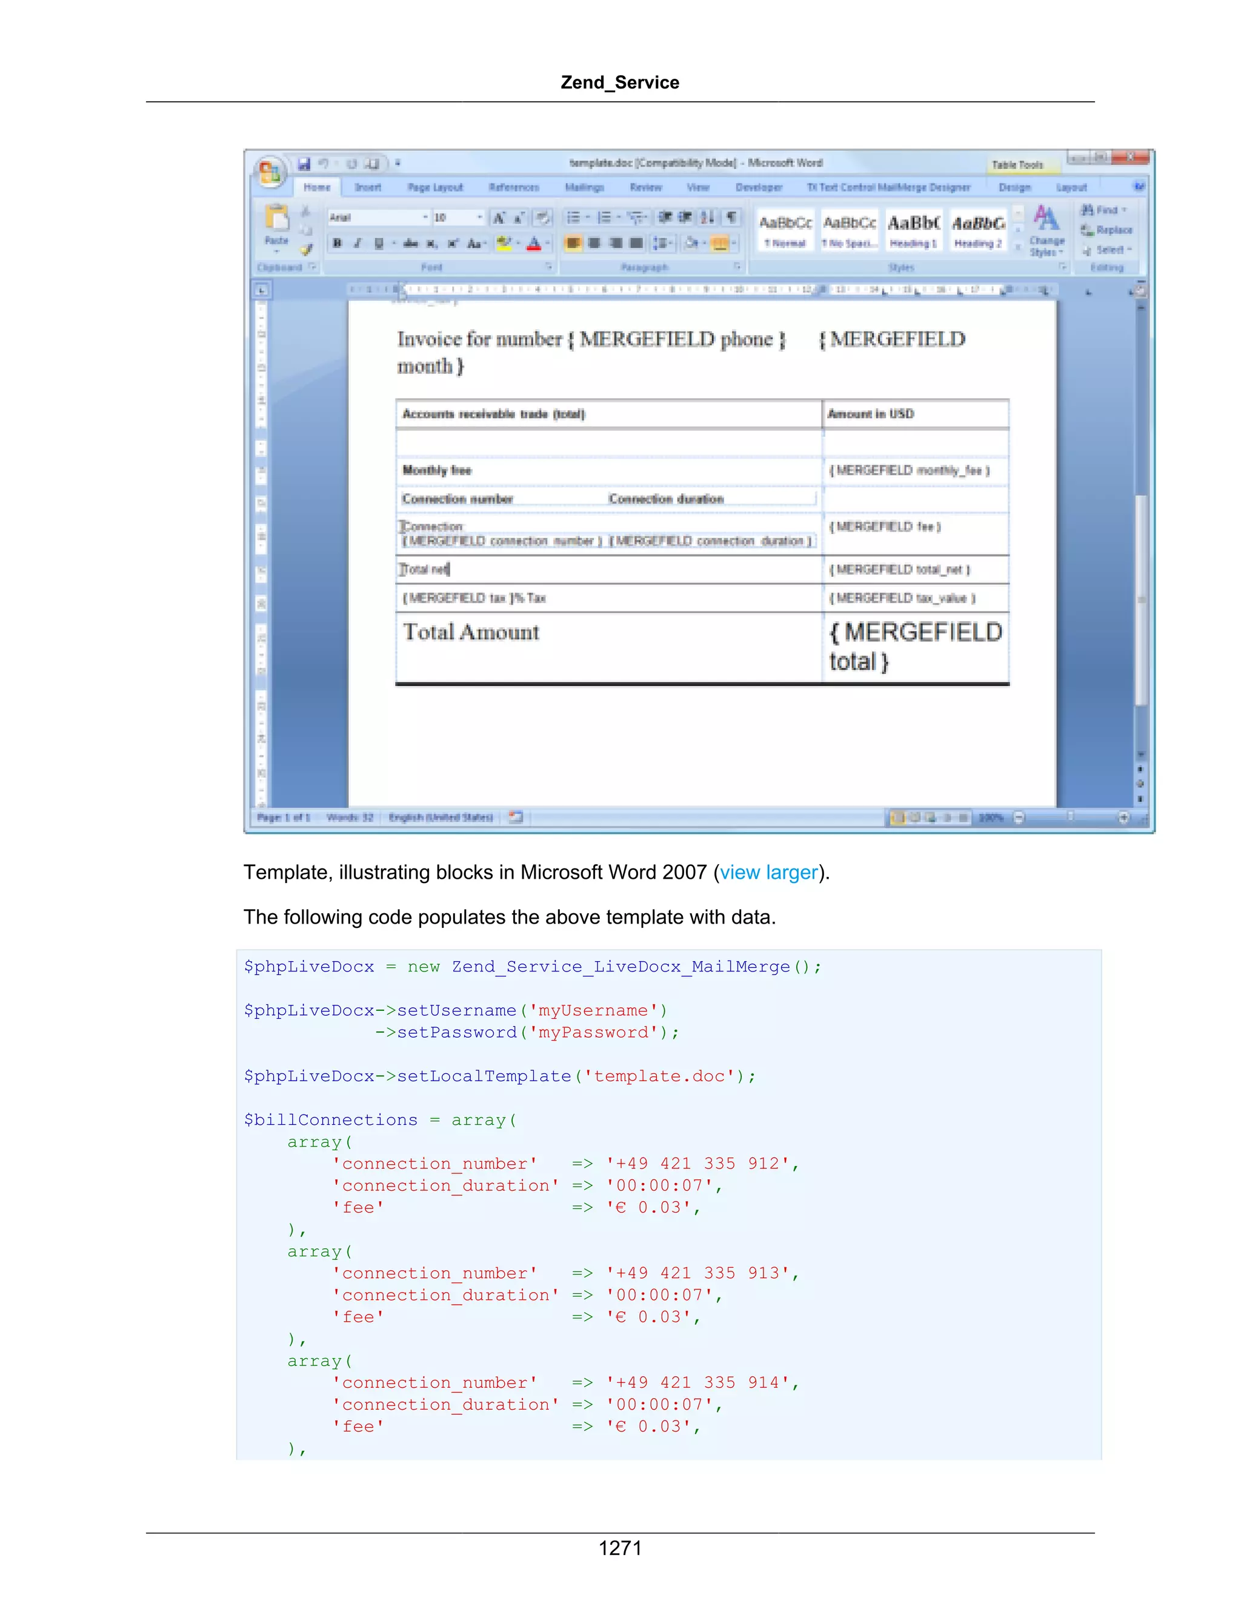Apply the Heading 2 style
Viewport: 1241px width, 1606px height.
click(978, 230)
